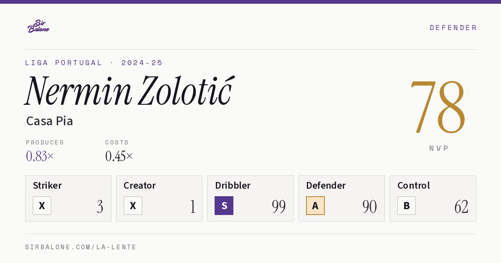
Task: Open the sirbalone.com/la-lente link
Action: tap(81, 247)
